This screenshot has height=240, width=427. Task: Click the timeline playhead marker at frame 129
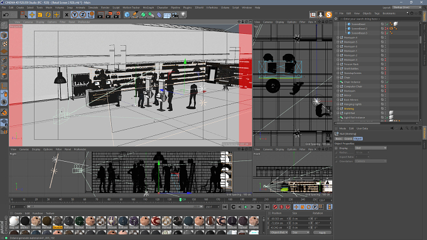point(180,199)
